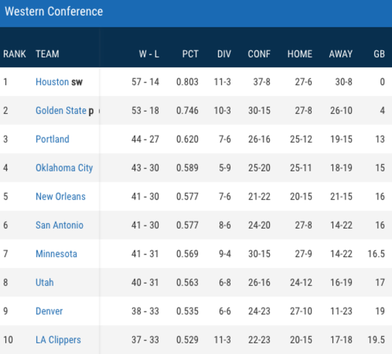The height and width of the screenshot is (354, 392).
Task: Open the New Orleans team page
Action: pyautogui.click(x=60, y=196)
